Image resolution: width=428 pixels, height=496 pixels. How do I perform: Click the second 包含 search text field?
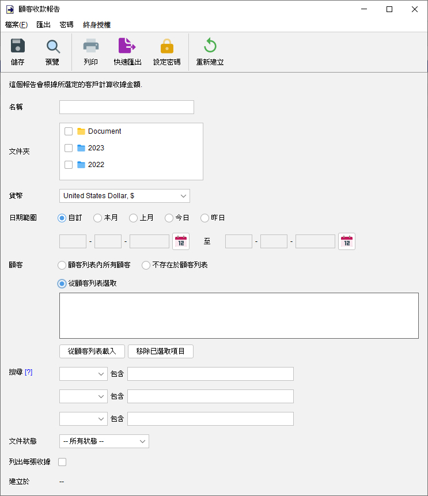[x=210, y=396]
